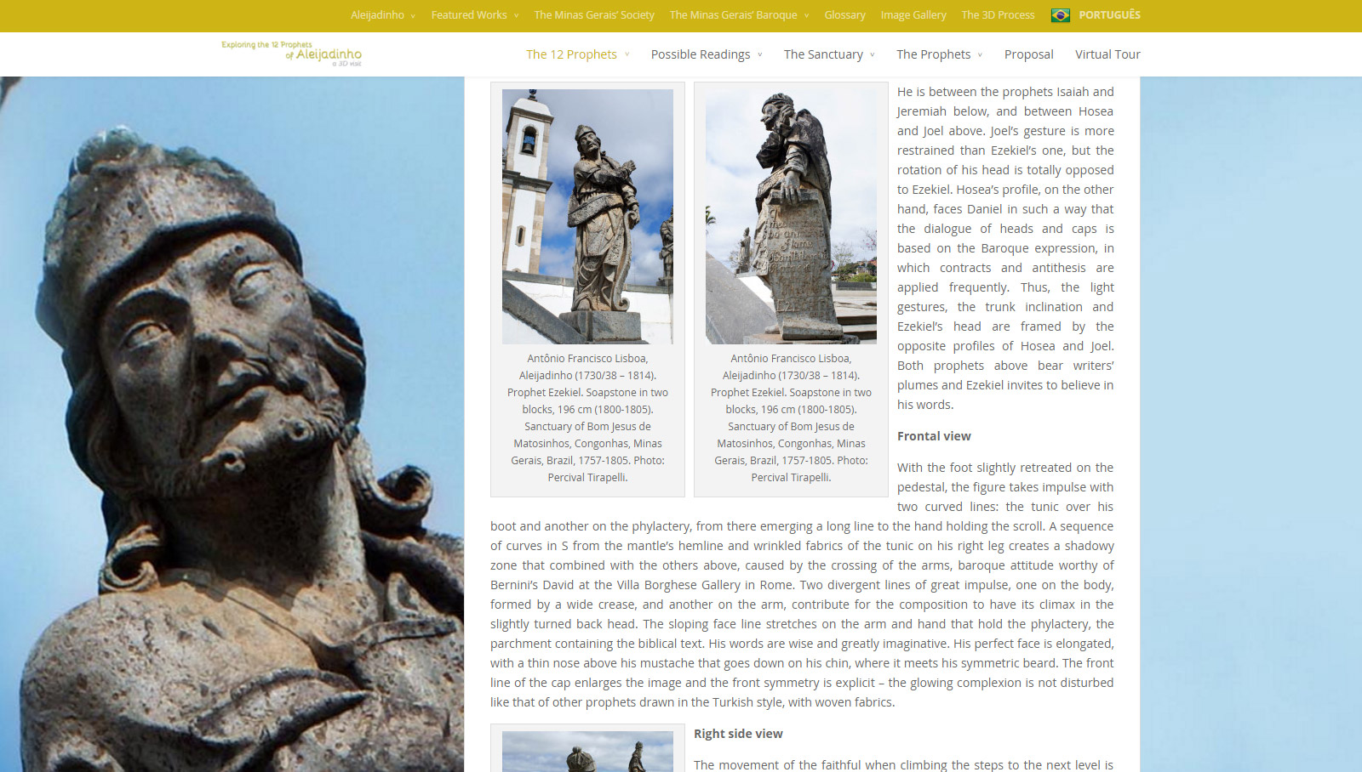Click the Frontal view heading
The height and width of the screenshot is (772, 1362).
pos(934,436)
